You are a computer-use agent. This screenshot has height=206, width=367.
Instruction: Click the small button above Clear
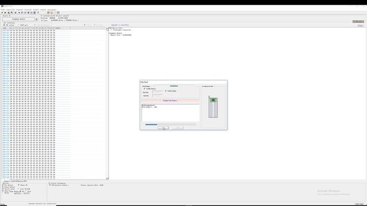coord(358,22)
